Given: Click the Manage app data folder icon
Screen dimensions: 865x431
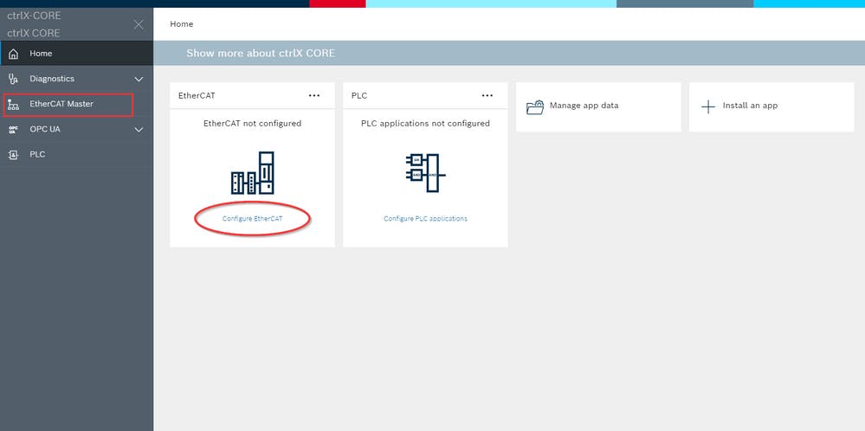Looking at the screenshot, I should coord(535,107).
